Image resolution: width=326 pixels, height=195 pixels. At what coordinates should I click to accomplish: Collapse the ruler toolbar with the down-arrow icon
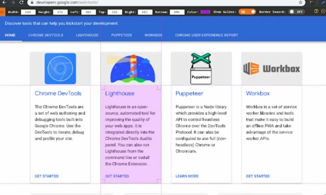(x=323, y=11)
